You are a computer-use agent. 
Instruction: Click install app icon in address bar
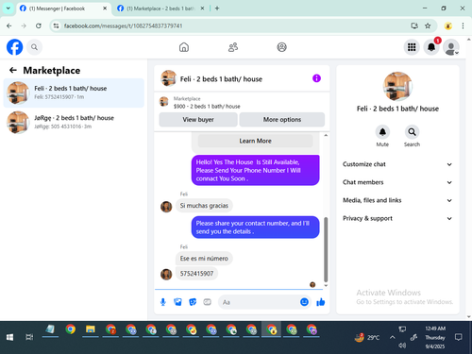click(414, 25)
